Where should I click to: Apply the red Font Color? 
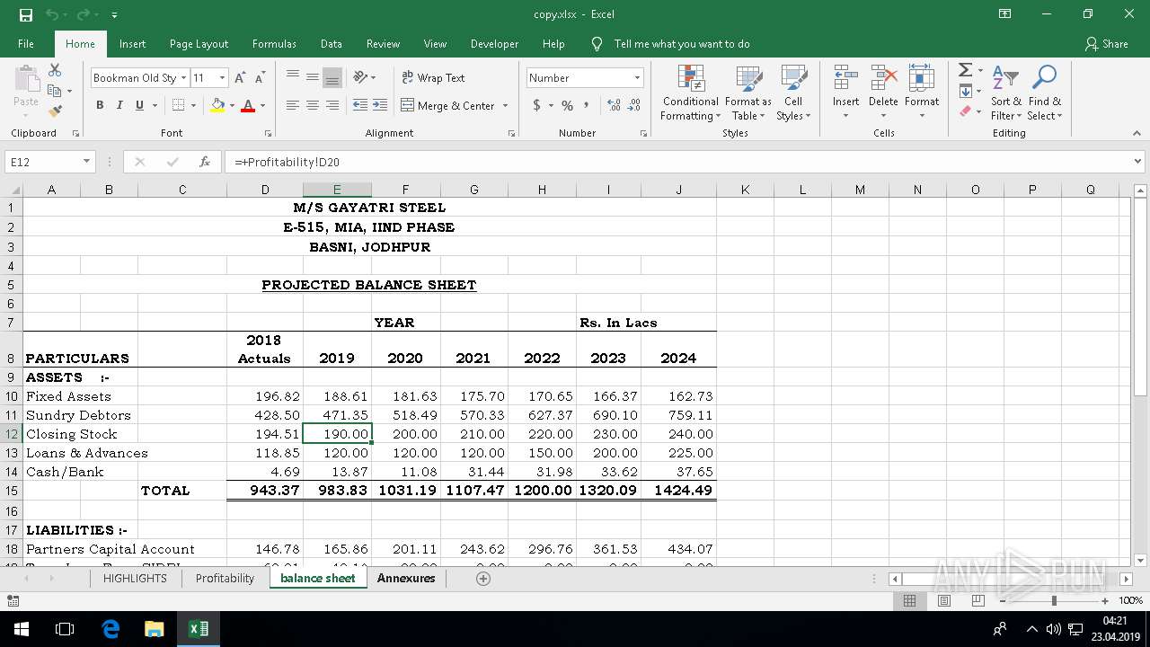[248, 105]
